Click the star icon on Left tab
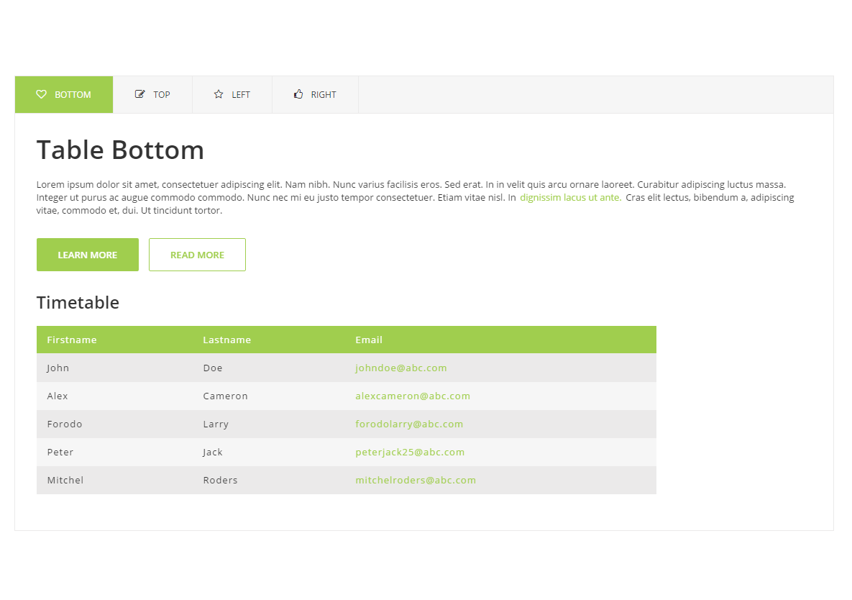Screen dimensions: 852x600 [x=219, y=94]
